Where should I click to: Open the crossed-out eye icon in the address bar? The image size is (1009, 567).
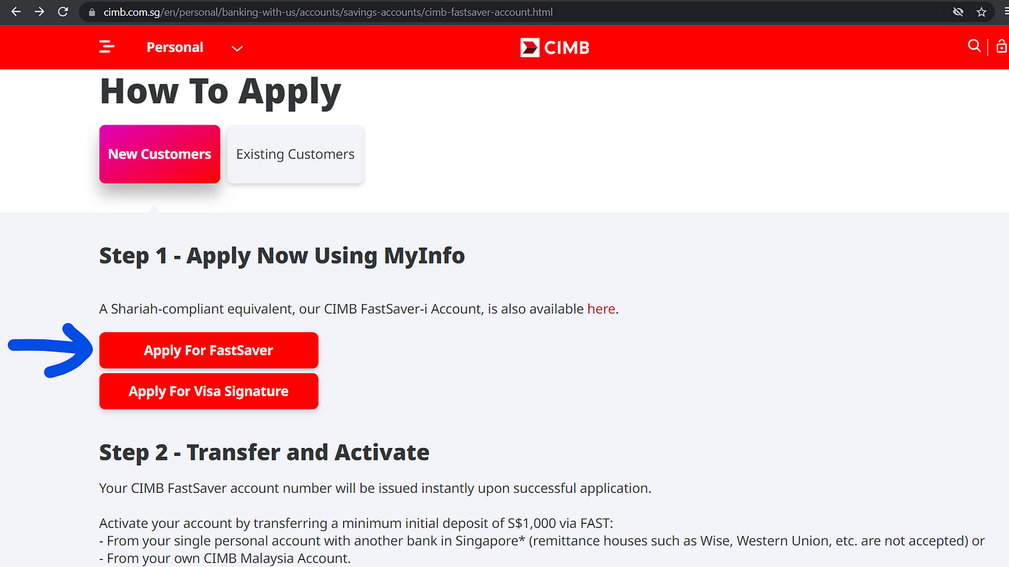pos(958,12)
